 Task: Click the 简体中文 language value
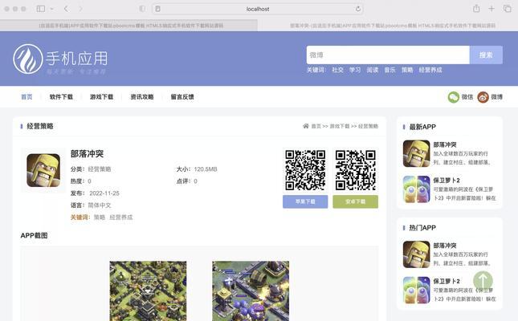pos(100,205)
